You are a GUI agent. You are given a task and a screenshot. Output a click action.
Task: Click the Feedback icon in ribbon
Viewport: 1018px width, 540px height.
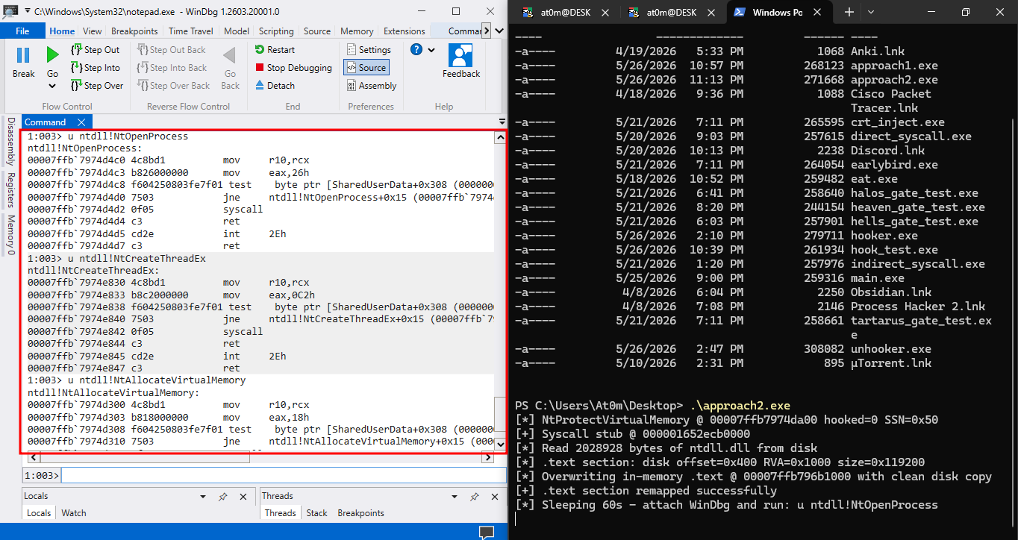pyautogui.click(x=461, y=56)
